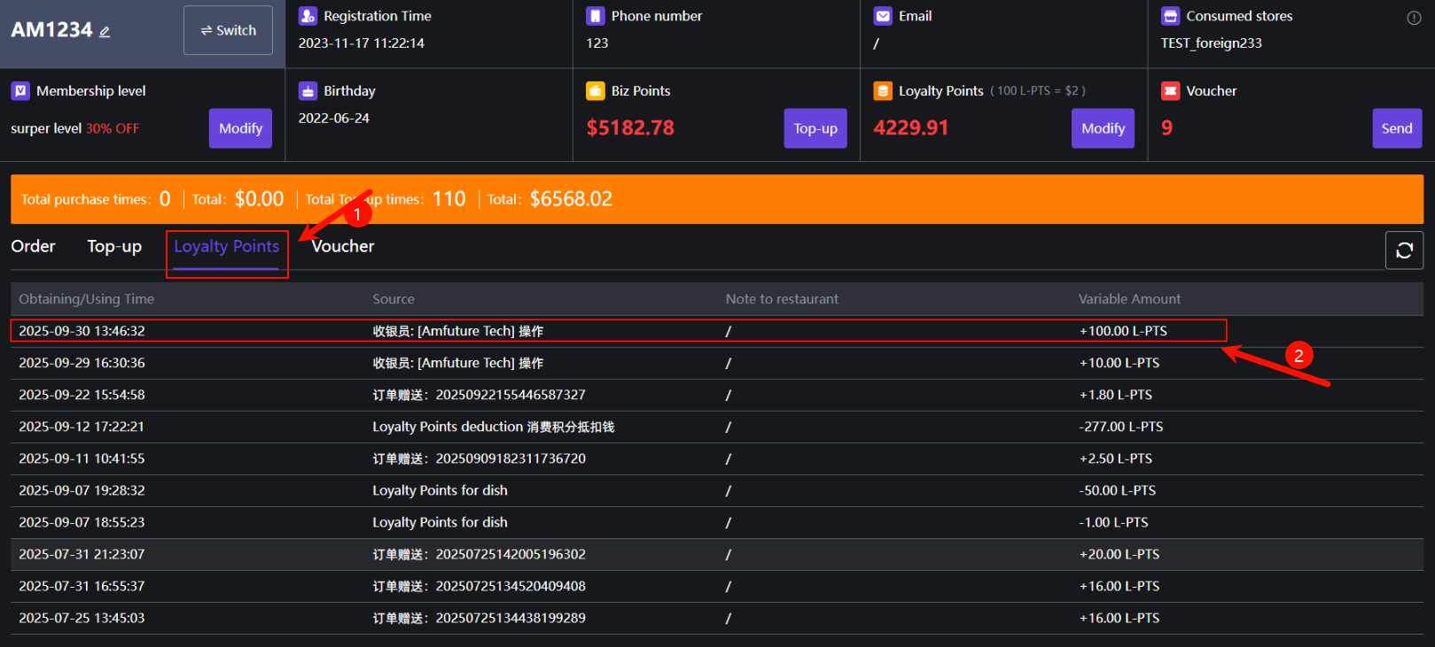Switch to the Order tab
The width and height of the screenshot is (1435, 647).
point(33,247)
